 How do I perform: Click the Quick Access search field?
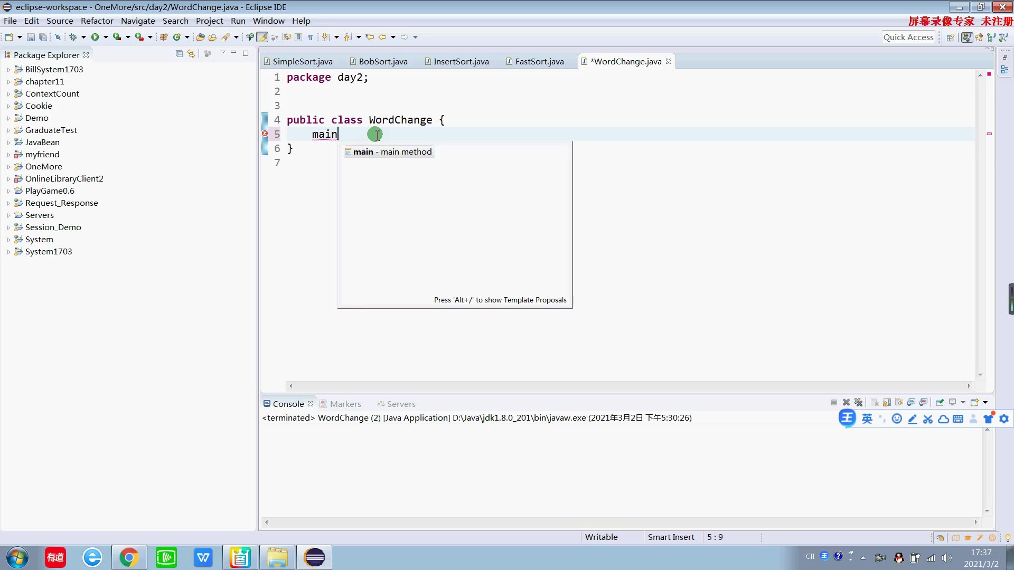point(908,37)
